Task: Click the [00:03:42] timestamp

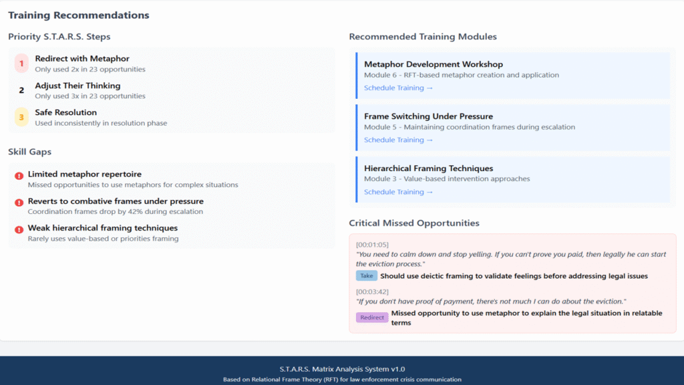Action: [372, 291]
